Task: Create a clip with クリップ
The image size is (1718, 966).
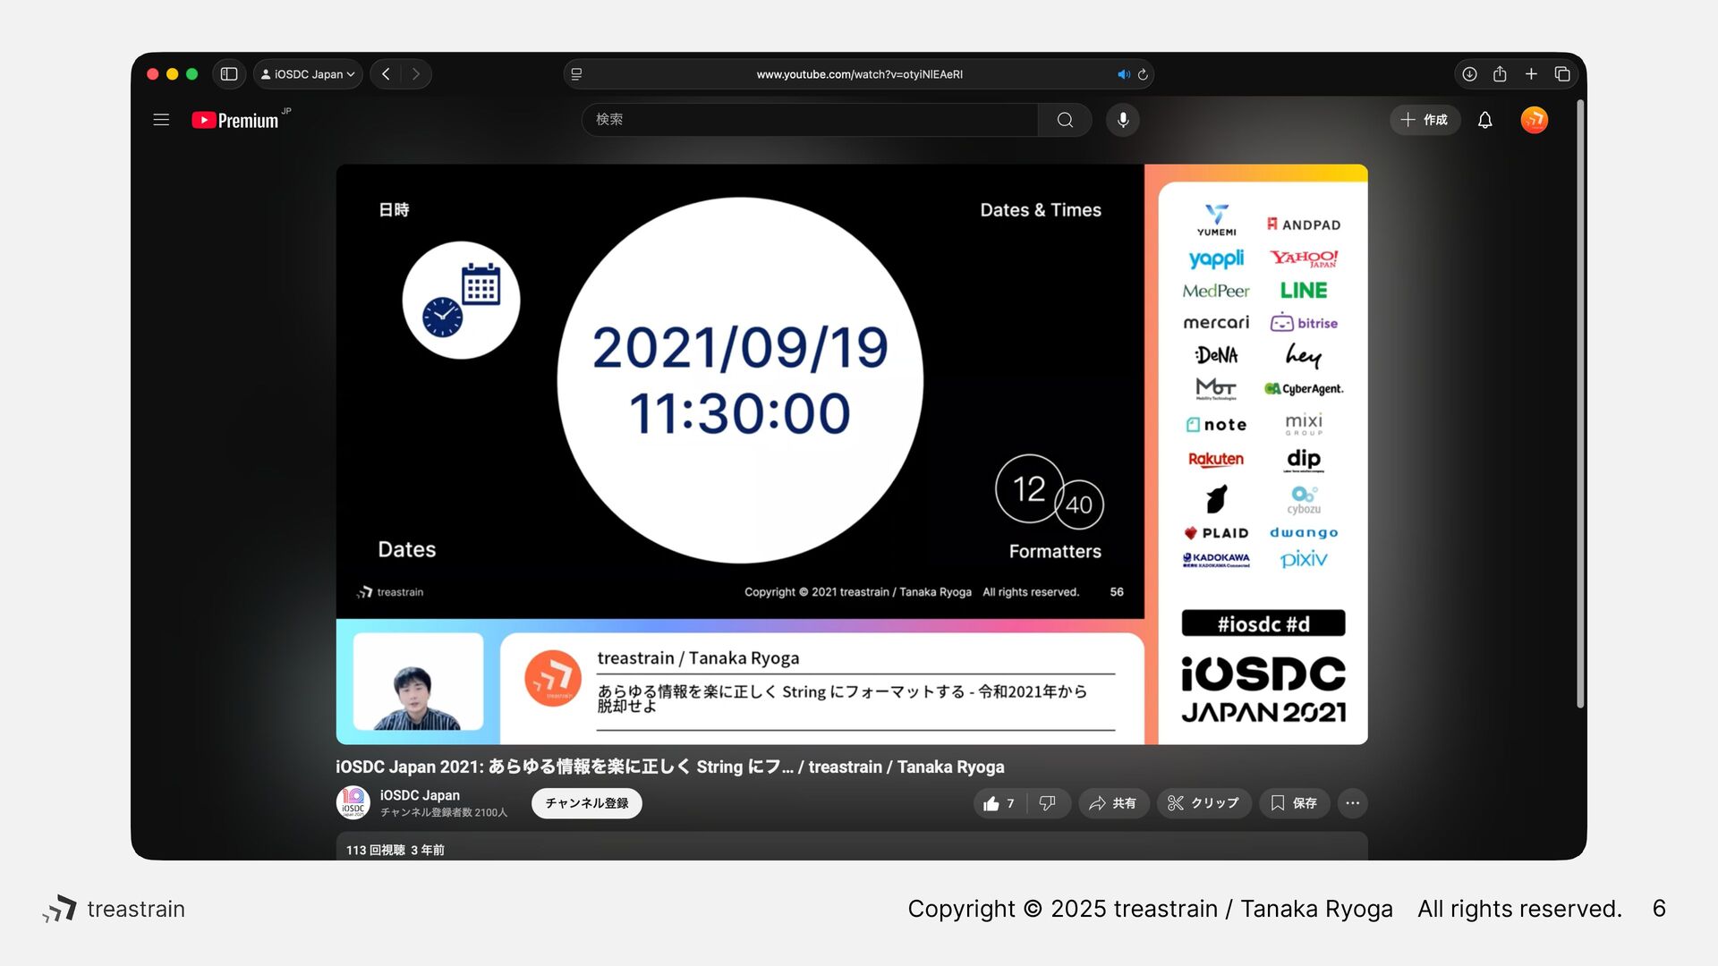Action: (1203, 803)
